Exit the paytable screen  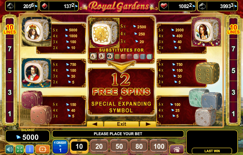pos(122,124)
